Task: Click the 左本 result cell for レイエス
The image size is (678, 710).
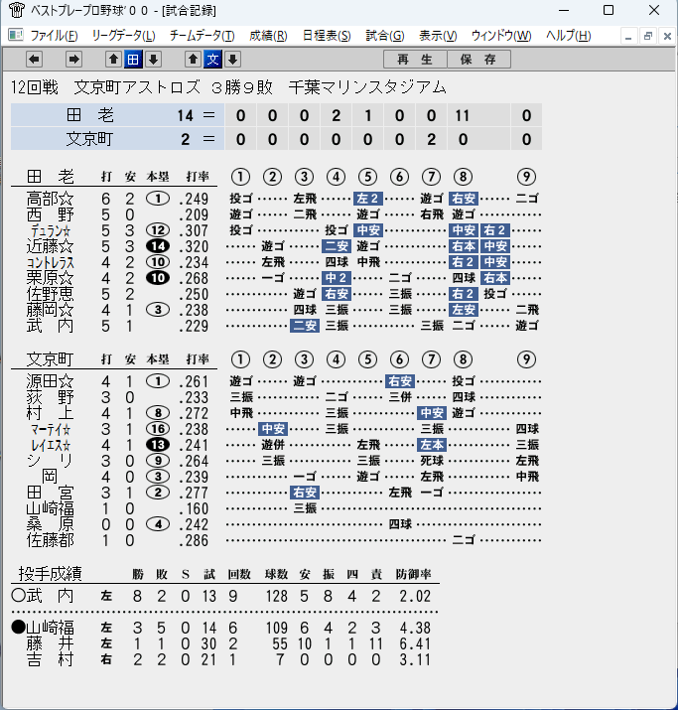Action: click(x=432, y=445)
